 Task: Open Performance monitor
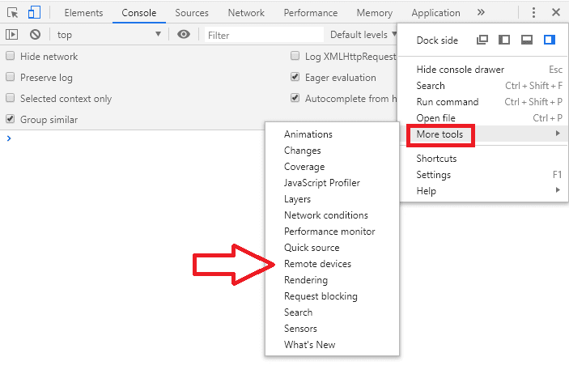point(332,232)
